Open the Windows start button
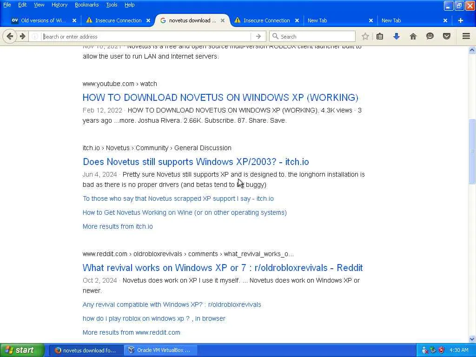Image resolution: width=476 pixels, height=357 pixels. [x=22, y=350]
